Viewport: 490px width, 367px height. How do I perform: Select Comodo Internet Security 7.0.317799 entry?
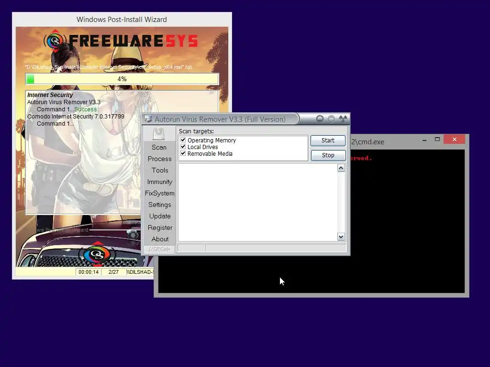[x=76, y=117]
